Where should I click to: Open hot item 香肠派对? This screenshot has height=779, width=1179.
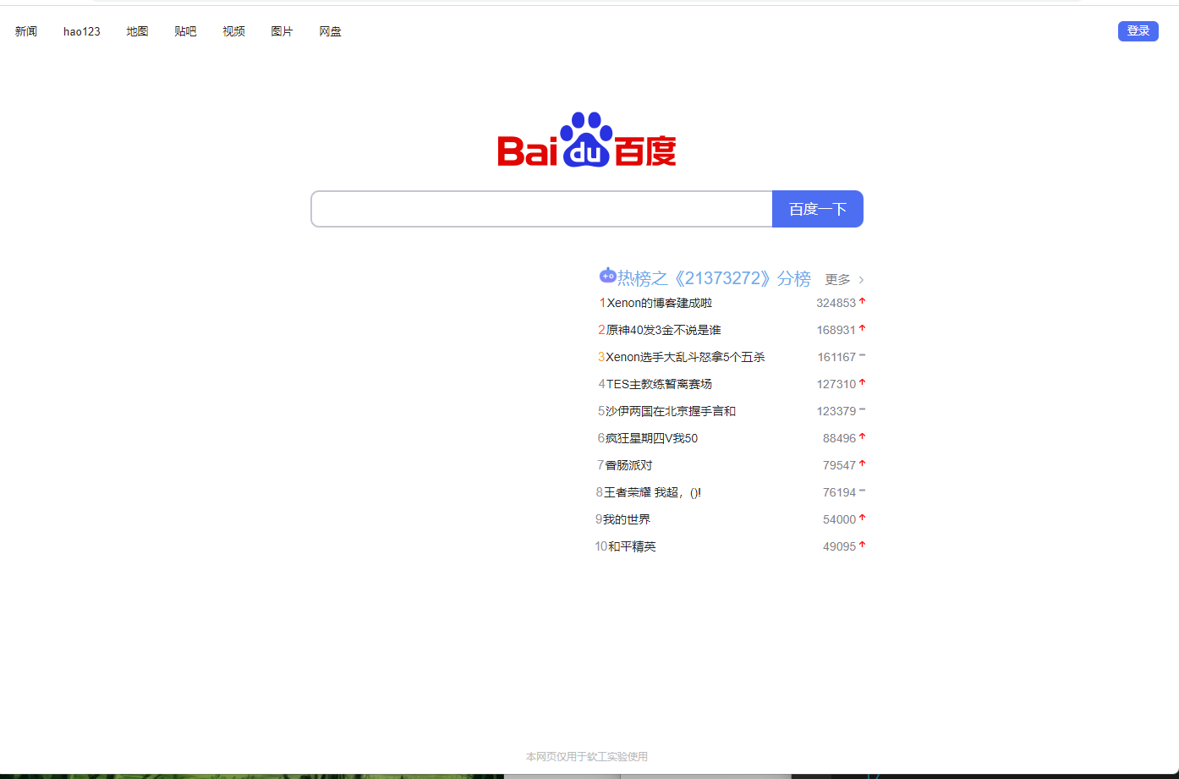tap(628, 465)
